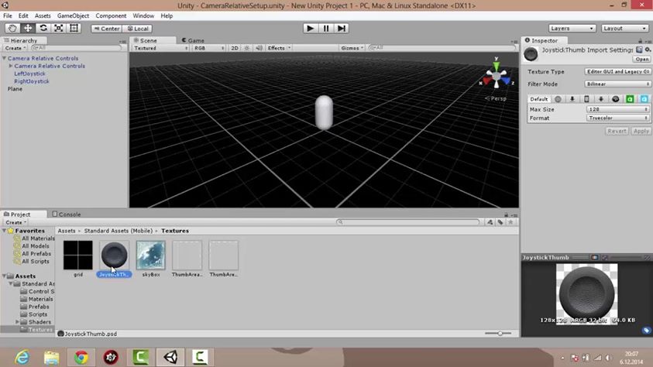653x367 pixels.
Task: Open the File menu
Action: (x=8, y=15)
